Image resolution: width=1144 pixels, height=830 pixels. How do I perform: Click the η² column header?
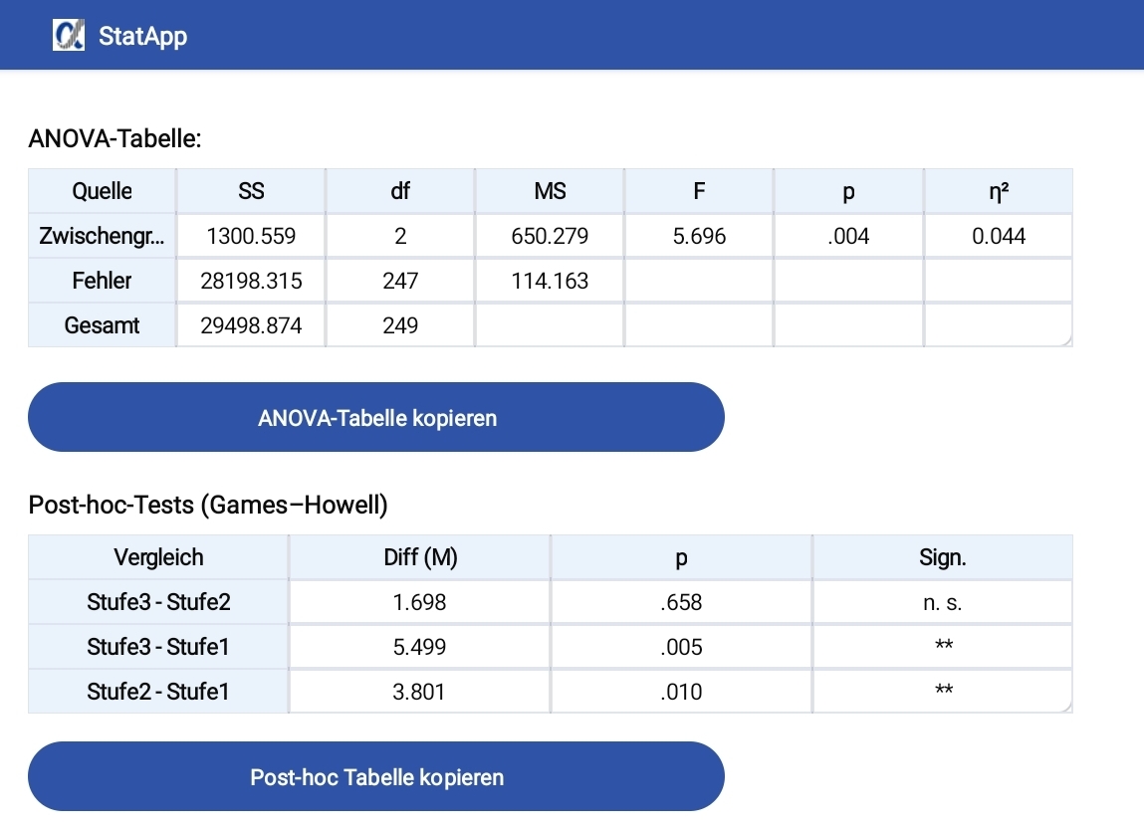[x=998, y=191]
